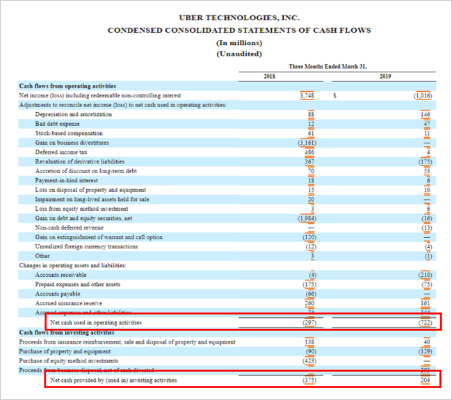Click 'Accounts receivable' row label
Viewport: 452px width, 400px height.
(x=60, y=275)
